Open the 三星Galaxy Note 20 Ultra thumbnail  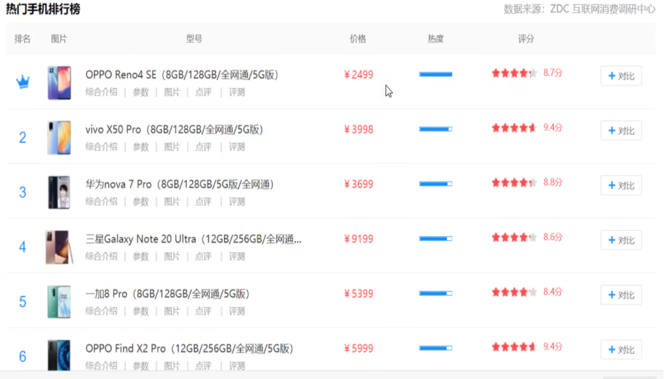point(59,247)
